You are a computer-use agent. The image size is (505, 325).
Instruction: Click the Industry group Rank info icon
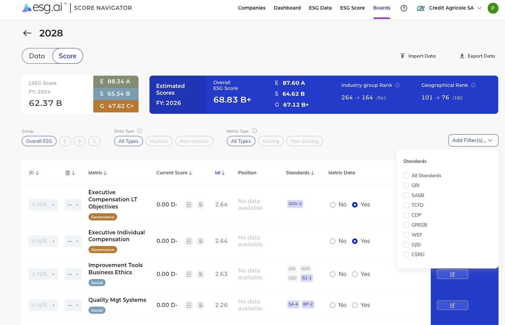click(x=397, y=85)
